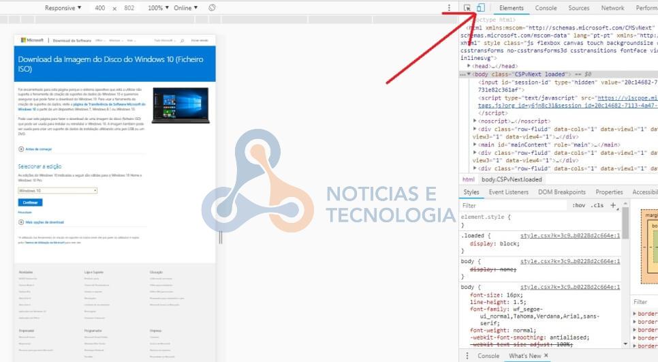Toggle the .cls classes button

click(x=597, y=205)
